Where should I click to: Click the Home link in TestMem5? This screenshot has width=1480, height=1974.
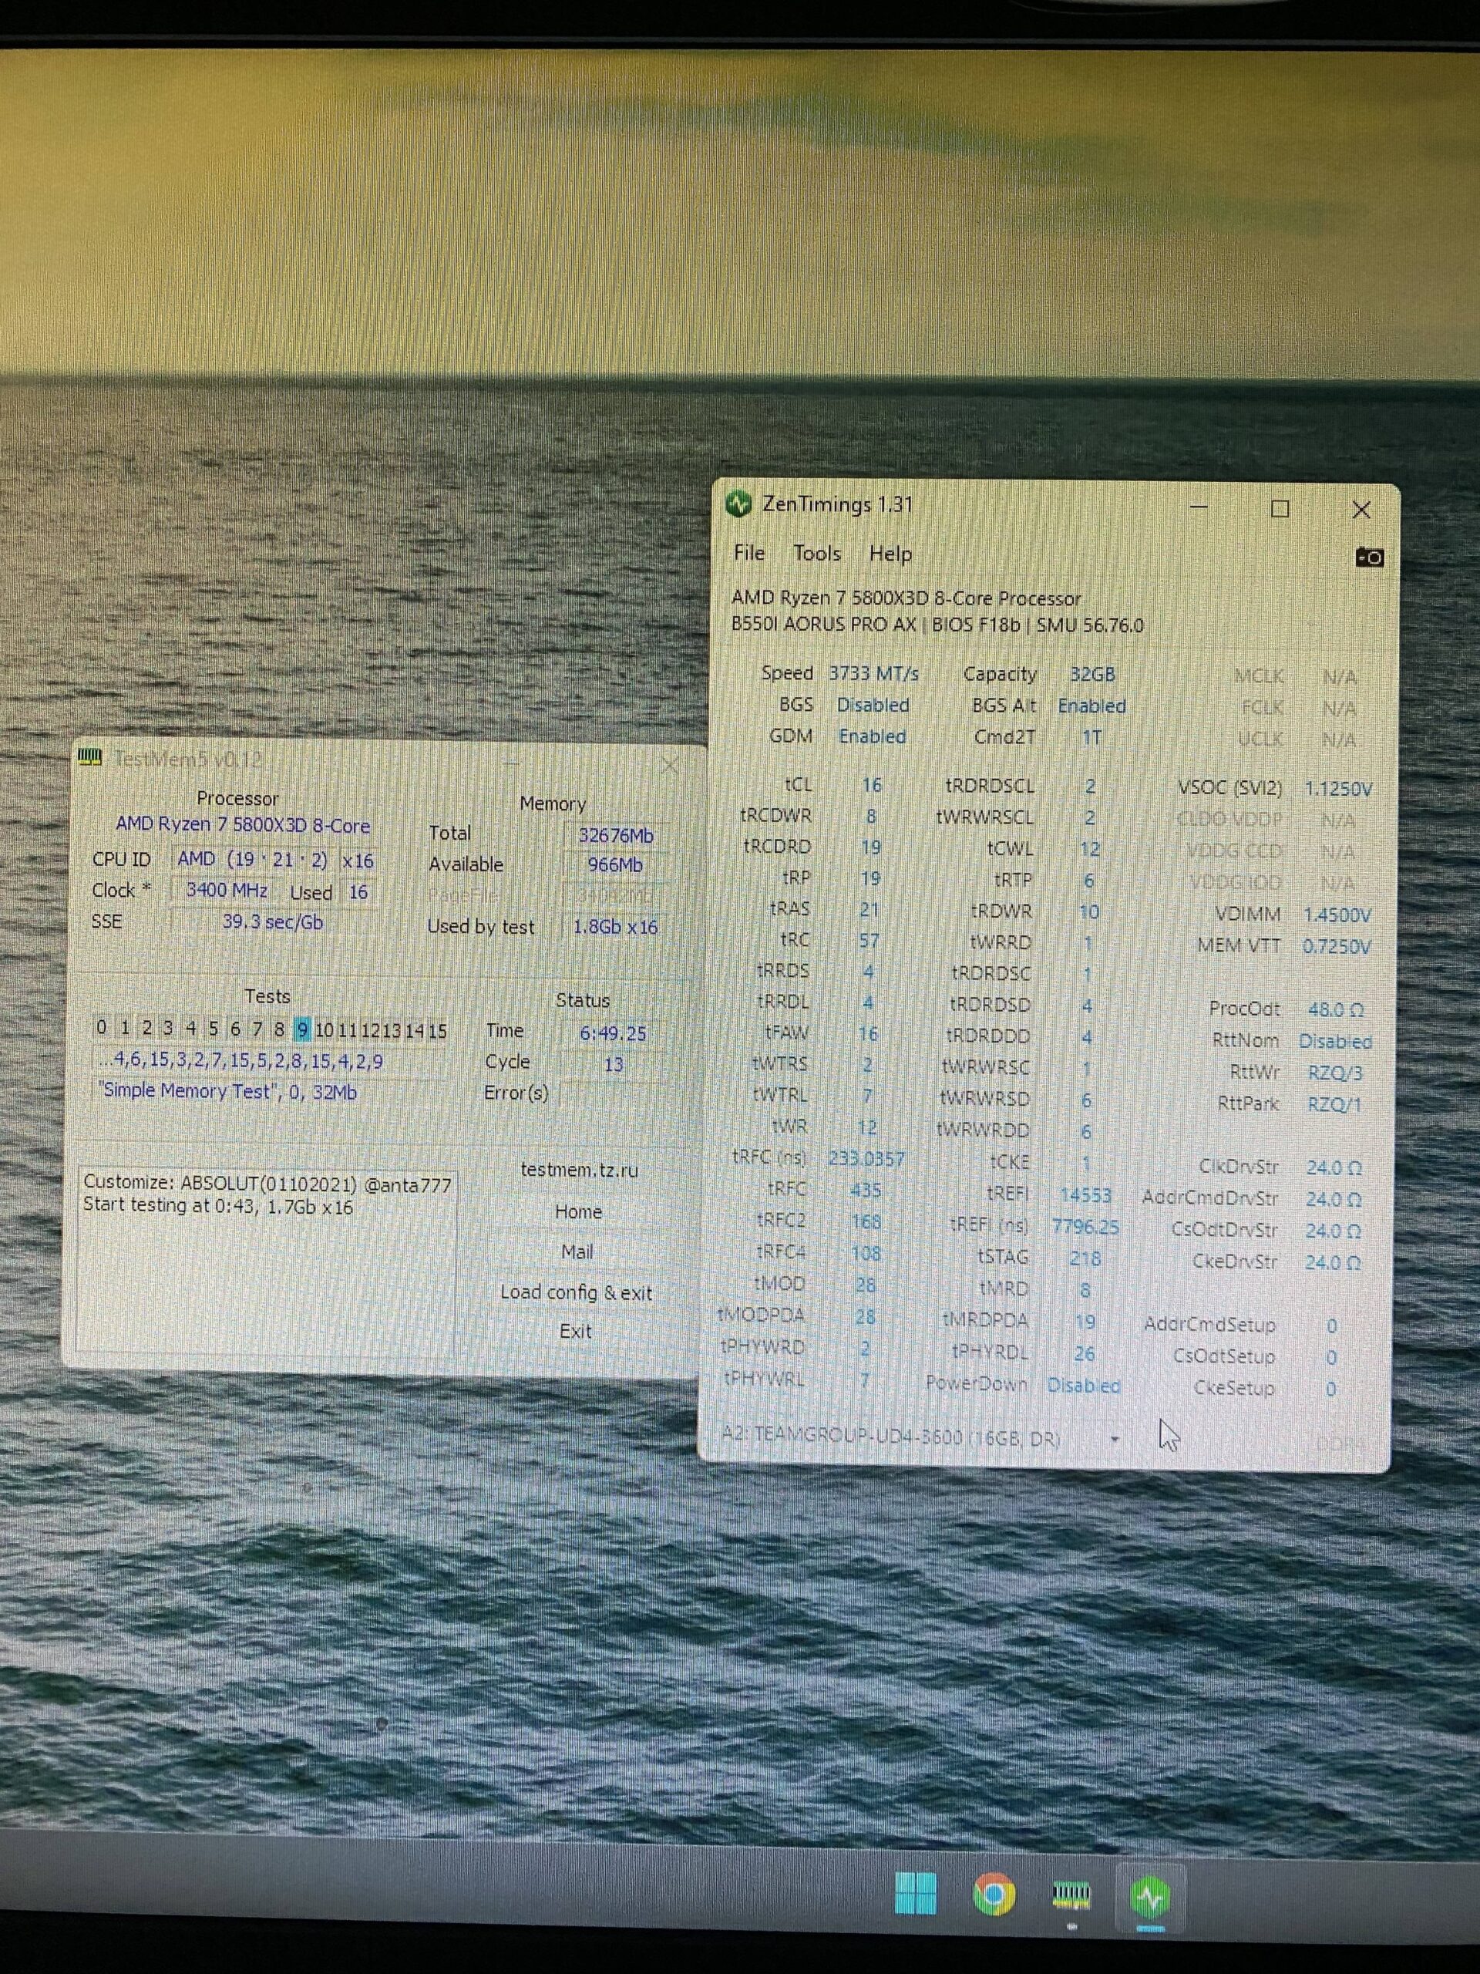[578, 1212]
